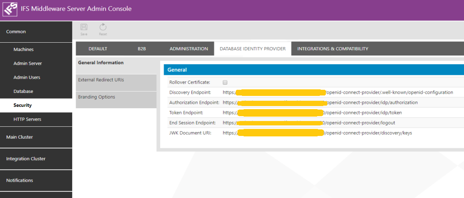Click the Save floppy disk icon

[x=84, y=28]
